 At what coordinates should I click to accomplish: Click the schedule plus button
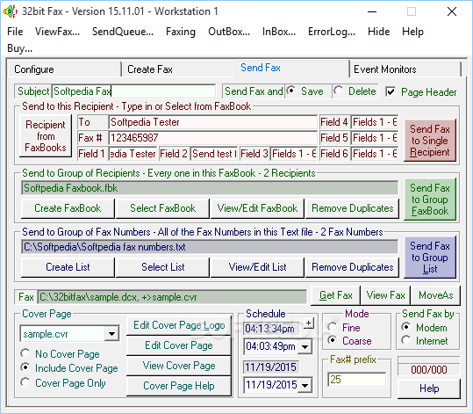pos(309,323)
